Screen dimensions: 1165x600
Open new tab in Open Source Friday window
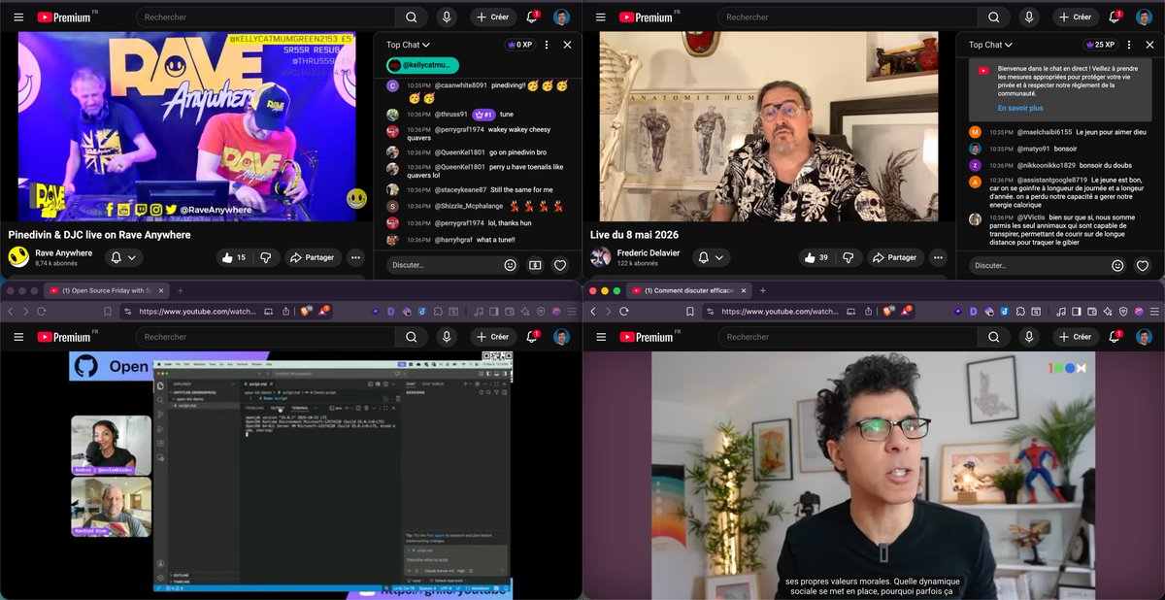point(180,290)
